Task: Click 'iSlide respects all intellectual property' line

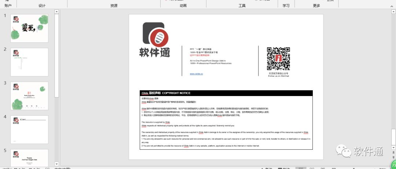Action: click(x=188, y=126)
